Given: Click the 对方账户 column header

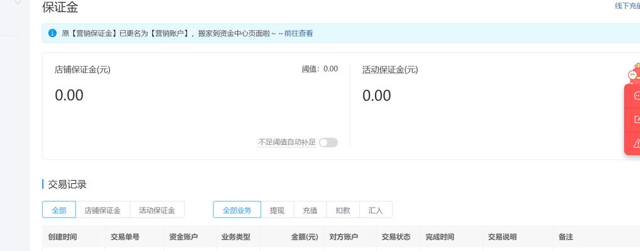Looking at the screenshot, I should coord(344,237).
